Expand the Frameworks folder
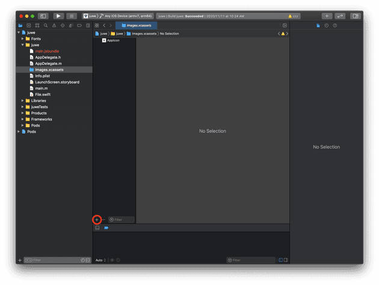The image size is (379, 285). [22, 119]
